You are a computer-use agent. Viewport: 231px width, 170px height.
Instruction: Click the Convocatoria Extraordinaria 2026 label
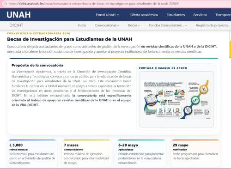tap(38, 33)
